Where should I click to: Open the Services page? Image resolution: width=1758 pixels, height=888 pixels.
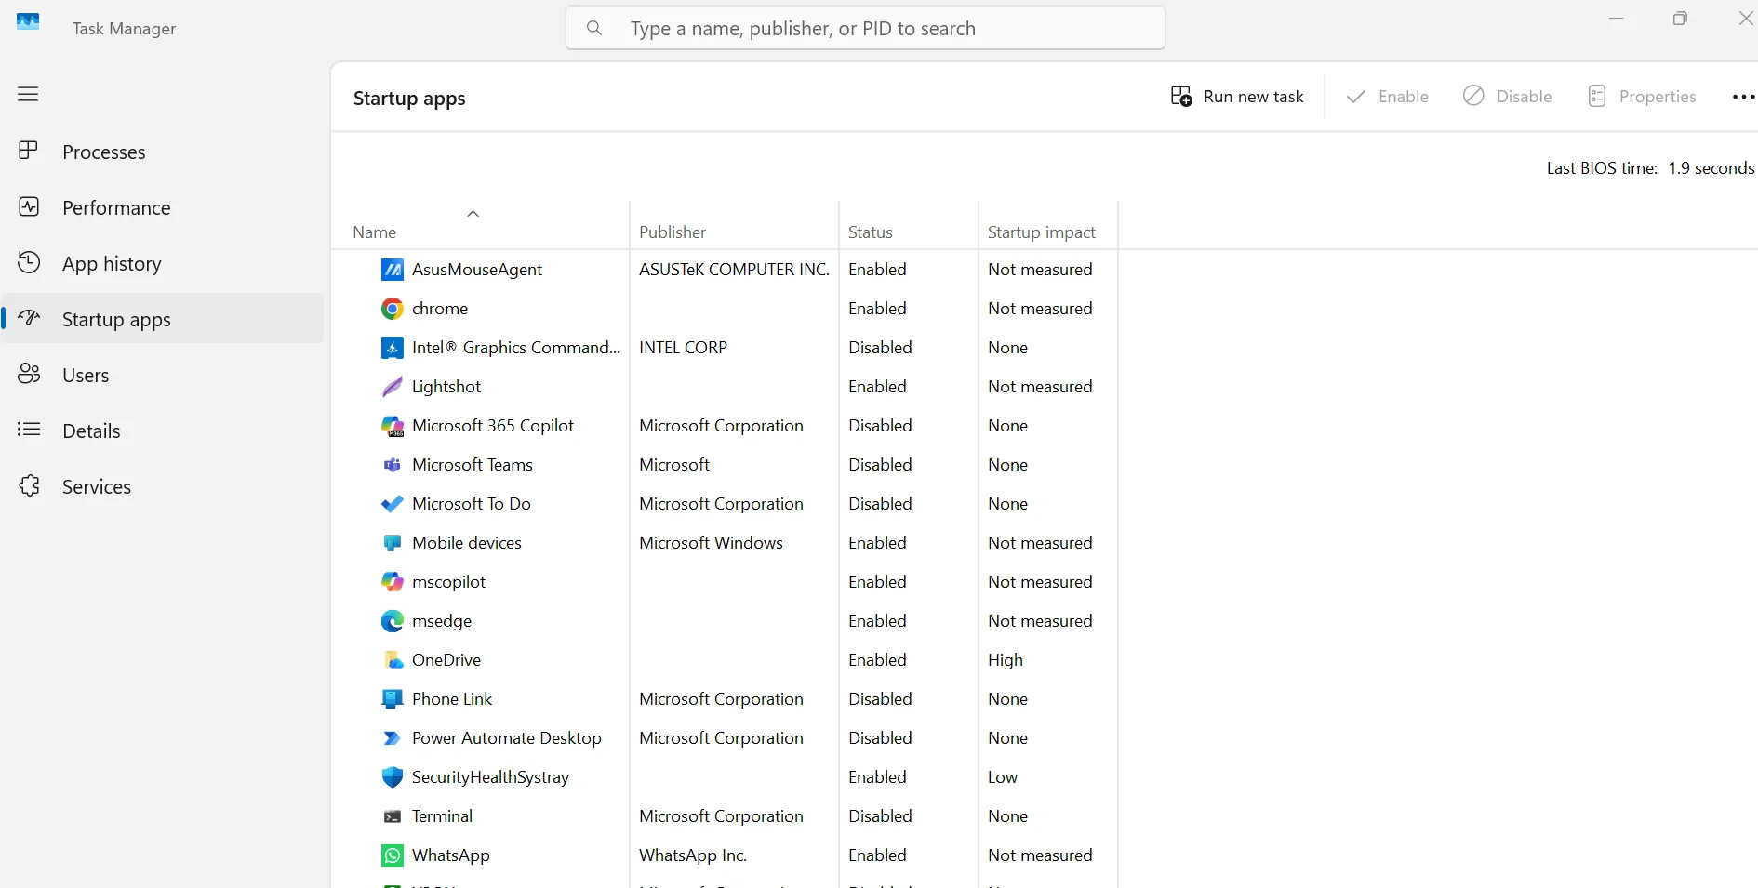tap(163, 486)
